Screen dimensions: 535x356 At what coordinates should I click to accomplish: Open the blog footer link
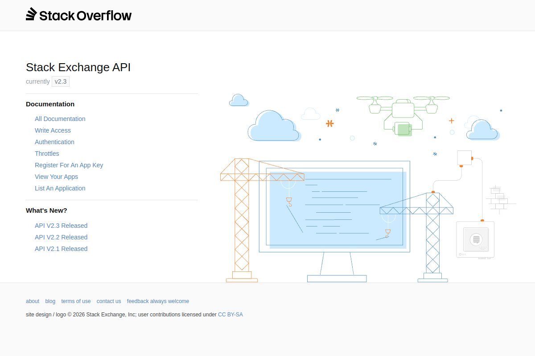(50, 301)
